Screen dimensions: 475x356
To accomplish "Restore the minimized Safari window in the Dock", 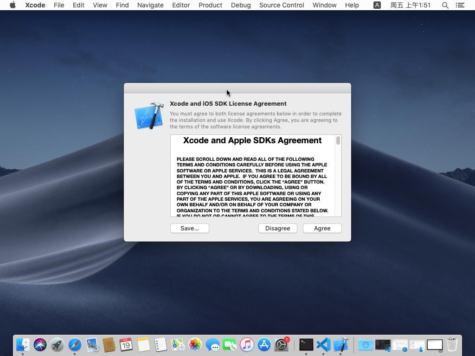I will [400, 344].
